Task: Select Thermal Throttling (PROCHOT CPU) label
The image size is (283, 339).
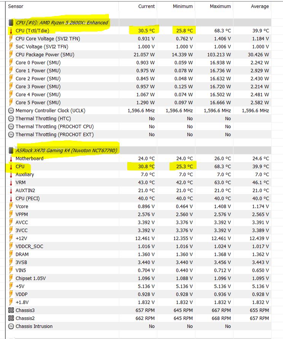Action: 55,127
